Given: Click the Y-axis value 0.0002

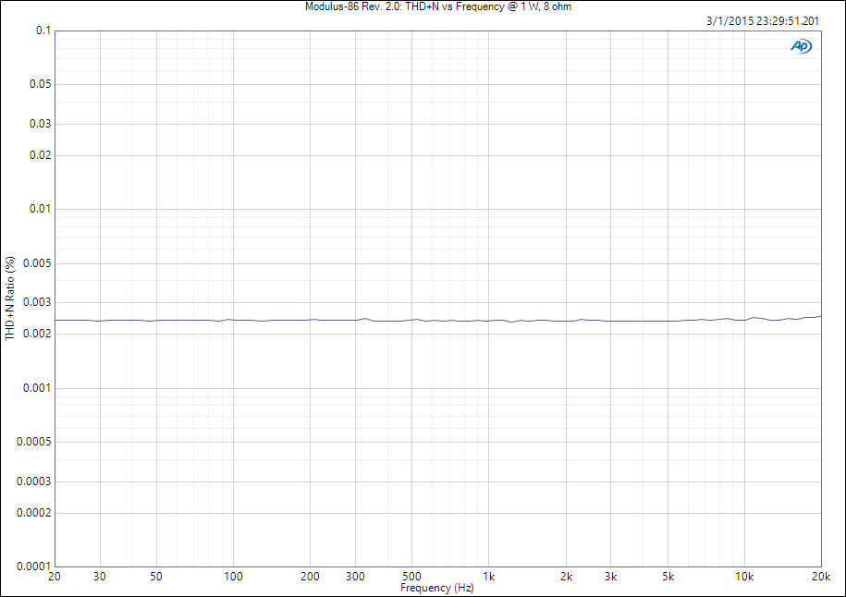Looking at the screenshot, I should tap(33, 512).
